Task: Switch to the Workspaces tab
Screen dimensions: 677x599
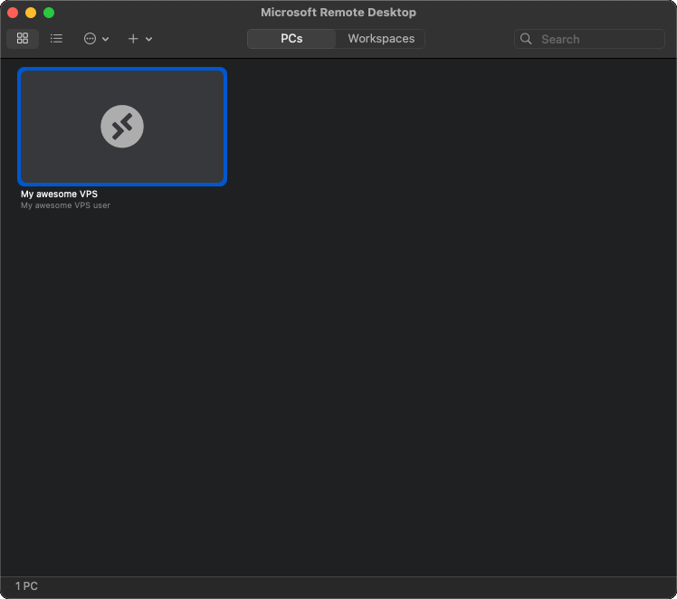Action: 381,39
